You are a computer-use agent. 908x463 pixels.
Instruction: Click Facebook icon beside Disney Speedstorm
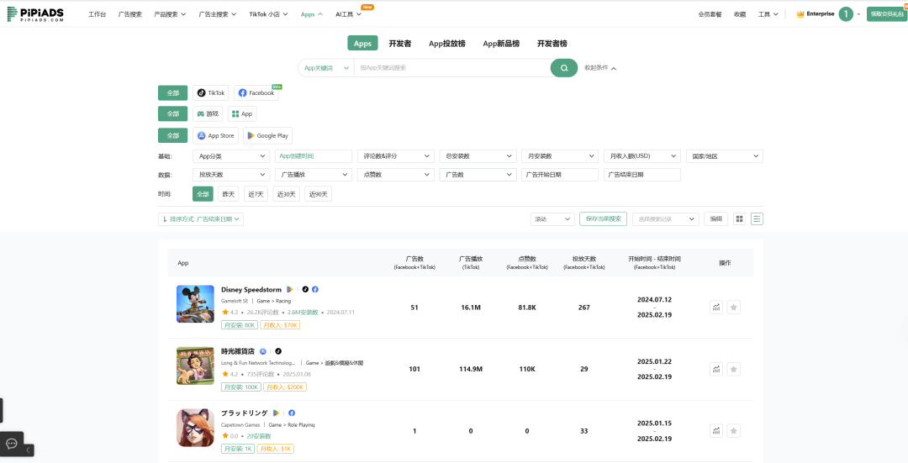(x=315, y=289)
